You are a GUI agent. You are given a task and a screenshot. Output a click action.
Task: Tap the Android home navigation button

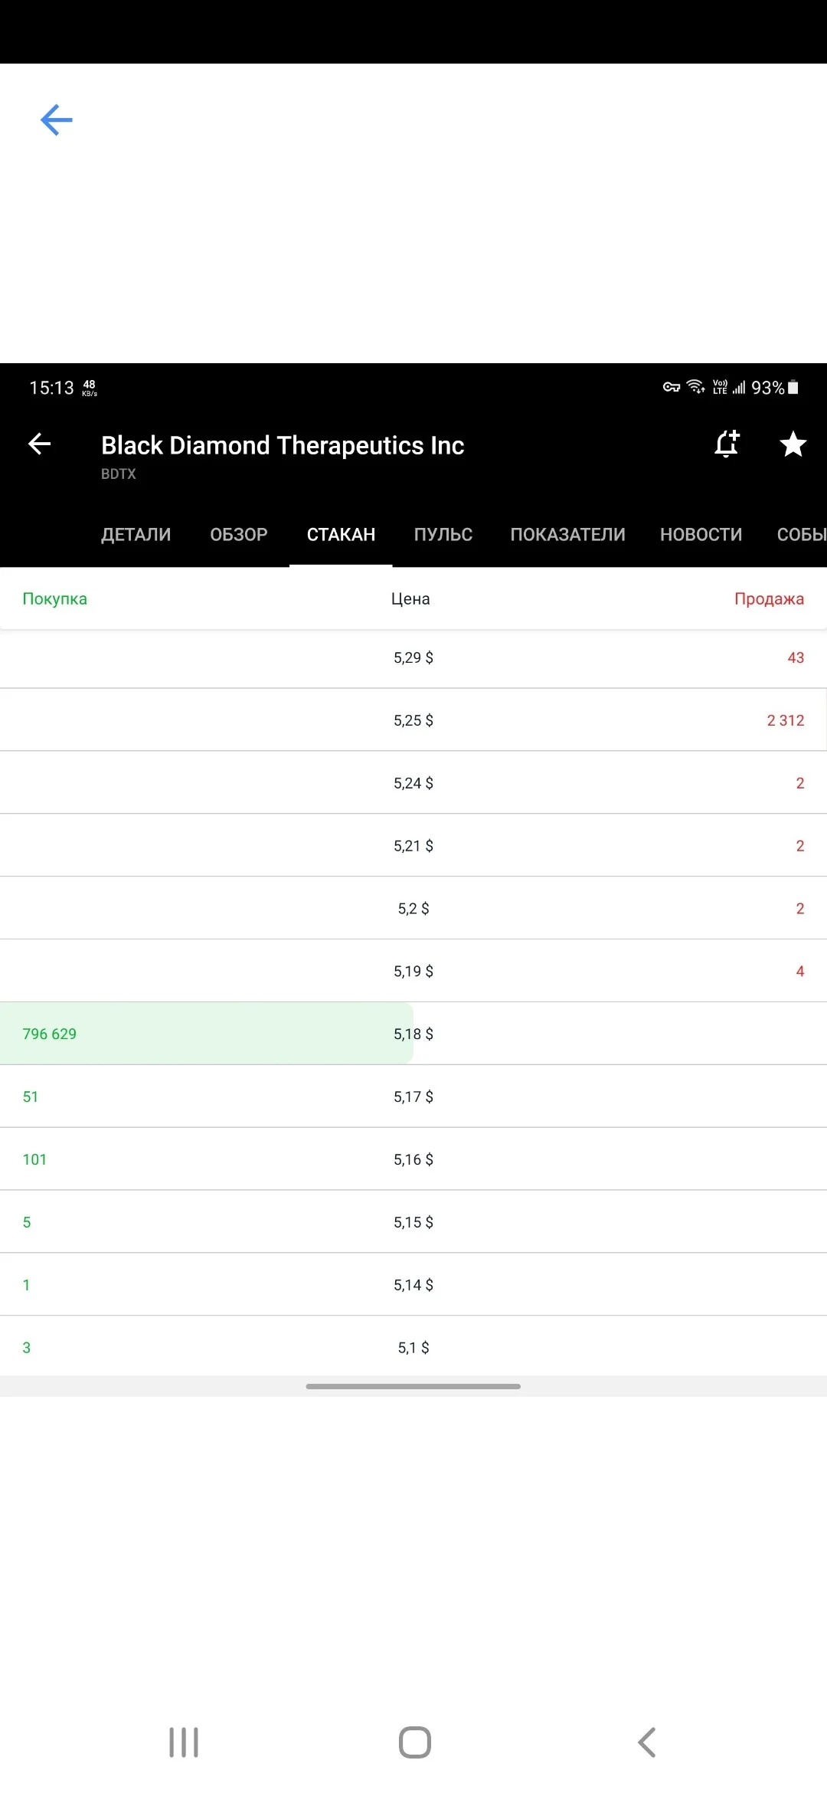414,1742
